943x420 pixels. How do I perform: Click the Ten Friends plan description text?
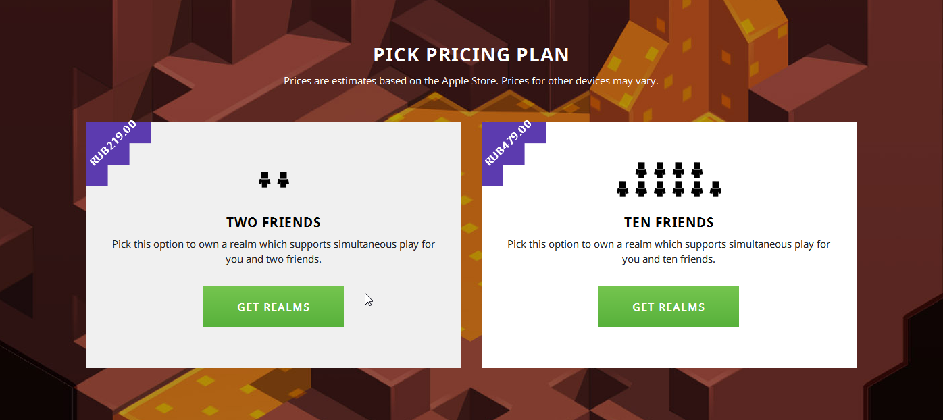tap(668, 251)
